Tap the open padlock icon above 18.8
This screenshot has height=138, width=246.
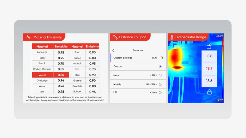(209, 47)
